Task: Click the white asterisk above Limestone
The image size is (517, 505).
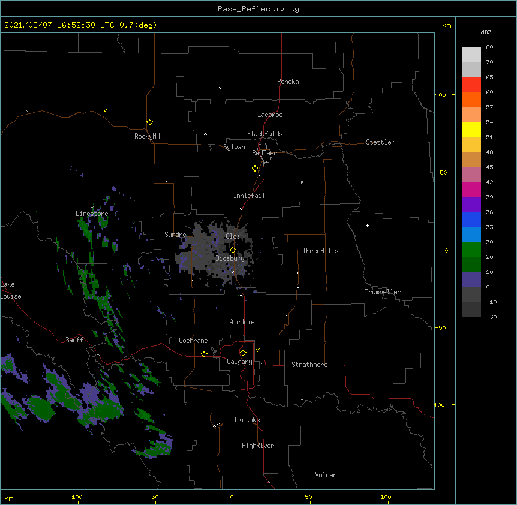Action: pos(92,208)
